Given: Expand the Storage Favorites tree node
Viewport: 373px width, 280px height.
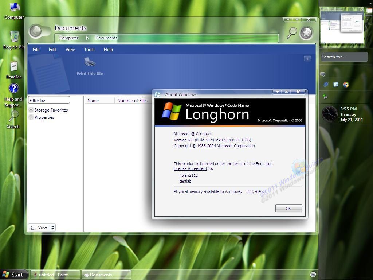Looking at the screenshot, I should pos(31,110).
